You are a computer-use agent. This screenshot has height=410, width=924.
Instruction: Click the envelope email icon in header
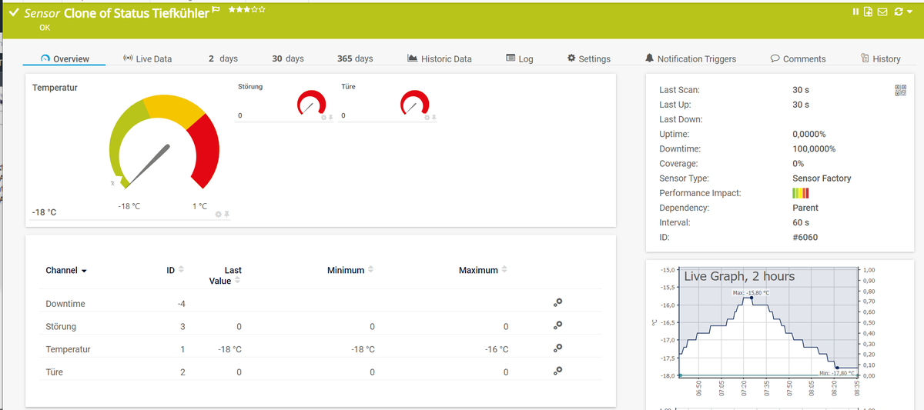pyautogui.click(x=882, y=12)
